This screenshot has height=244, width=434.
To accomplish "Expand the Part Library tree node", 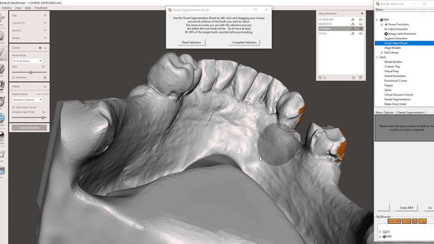I will click(382, 53).
